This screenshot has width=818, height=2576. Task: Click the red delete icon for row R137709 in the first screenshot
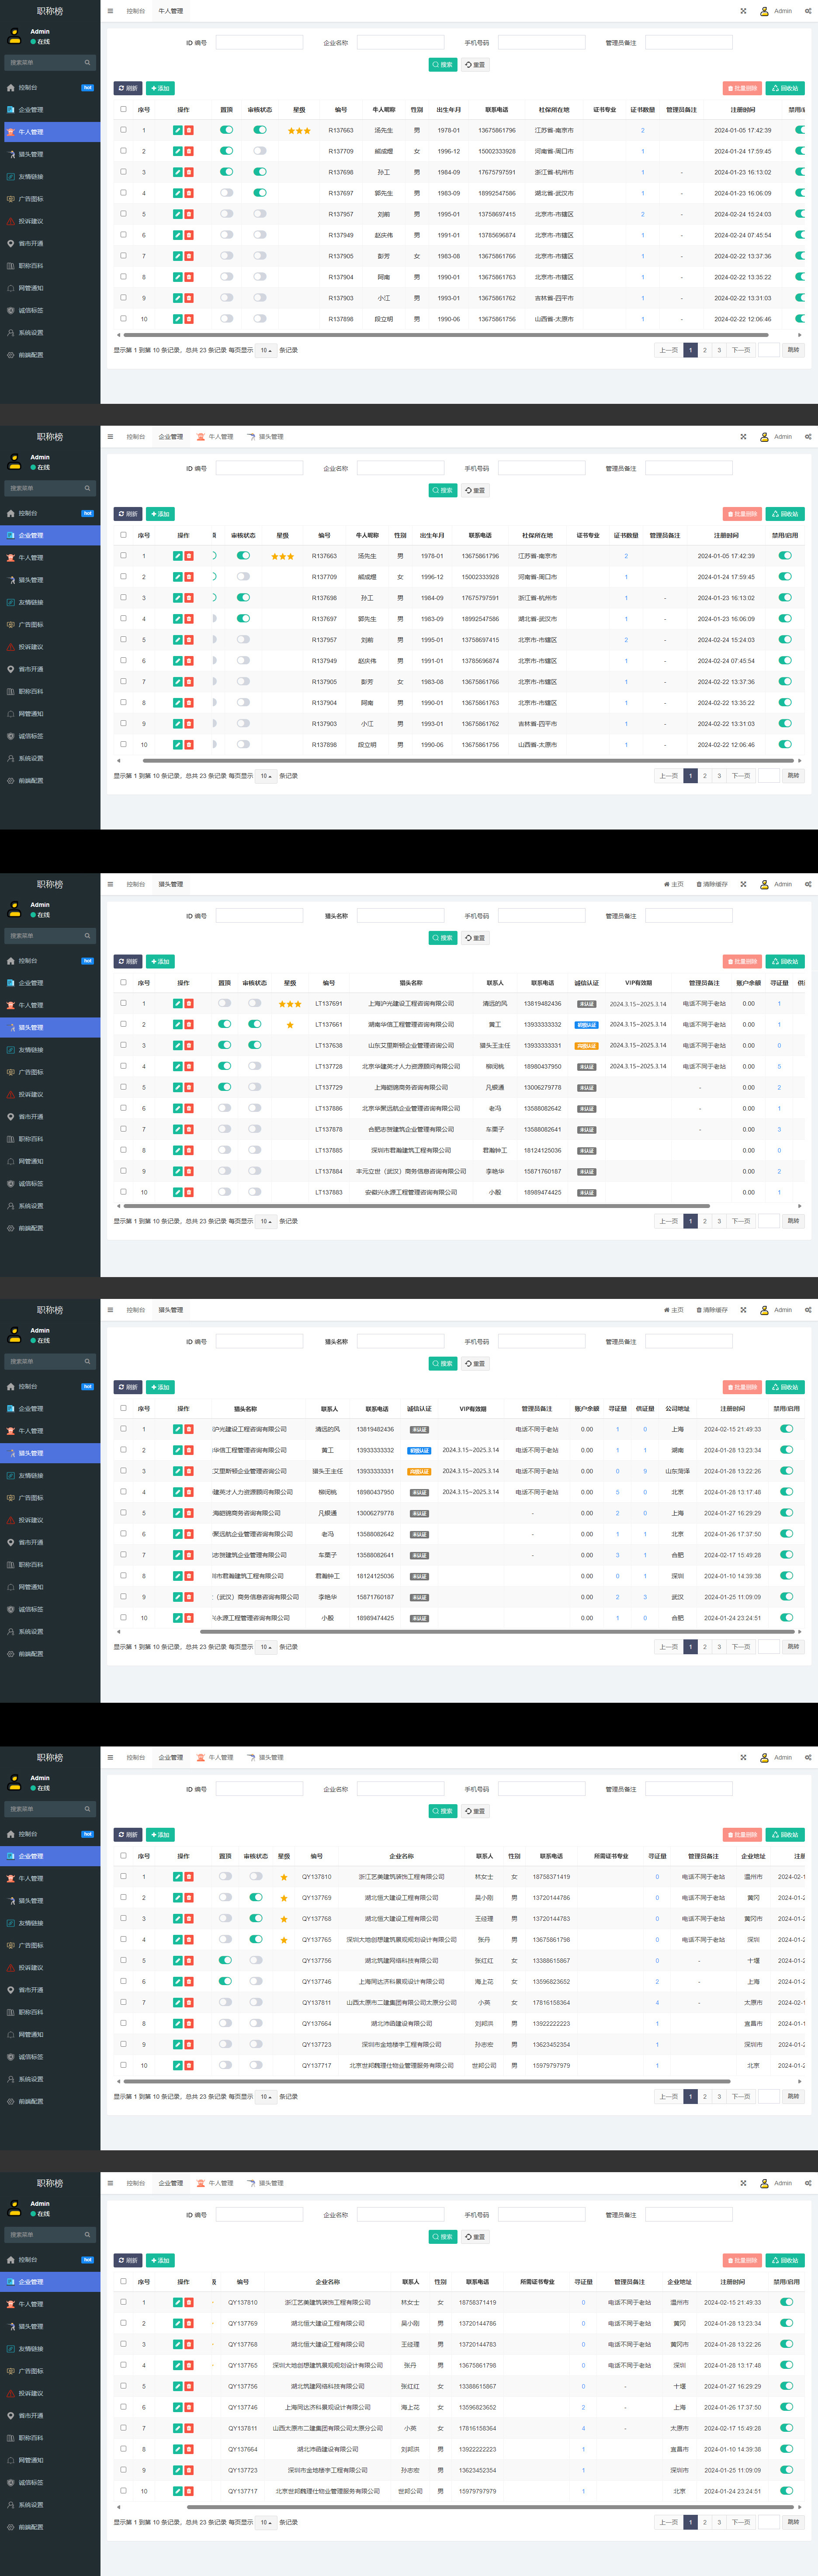[189, 151]
